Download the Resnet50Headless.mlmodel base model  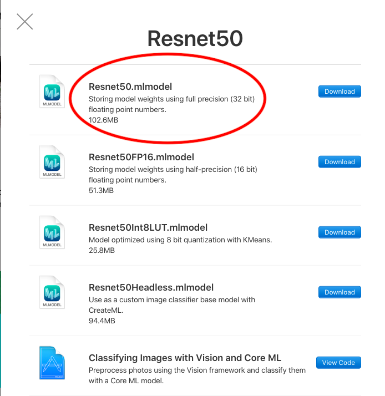coord(340,292)
